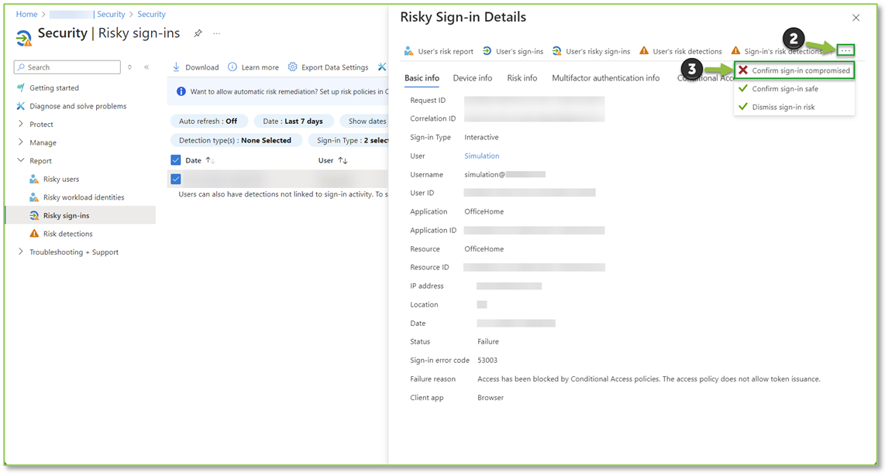The image size is (888, 476).
Task: Open the ellipsis overflow menu
Action: pyautogui.click(x=845, y=50)
